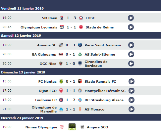161x132 pixels.
Task: Click the Stade de Reims team name
Action: (100, 27)
